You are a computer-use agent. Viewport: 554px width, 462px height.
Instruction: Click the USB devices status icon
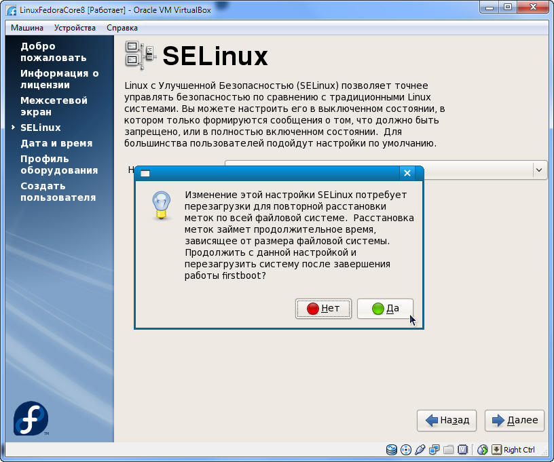420,450
